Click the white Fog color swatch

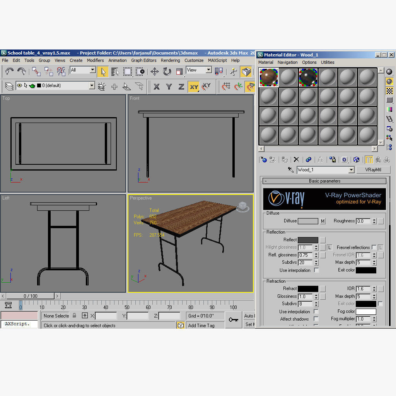point(366,311)
